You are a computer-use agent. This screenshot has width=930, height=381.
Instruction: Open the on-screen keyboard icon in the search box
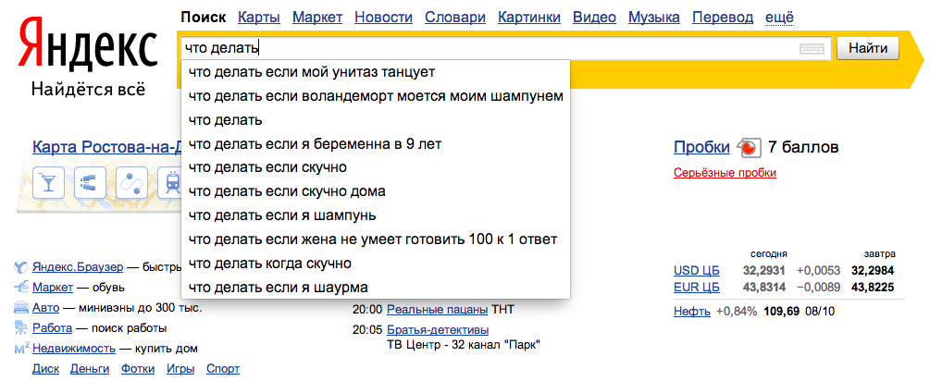(812, 49)
